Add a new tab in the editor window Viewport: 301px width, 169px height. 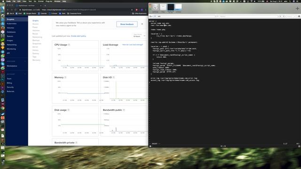tap(297, 8)
